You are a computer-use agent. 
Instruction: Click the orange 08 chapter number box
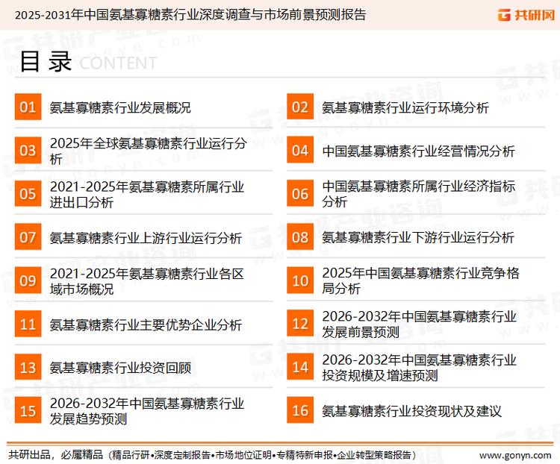coord(300,237)
